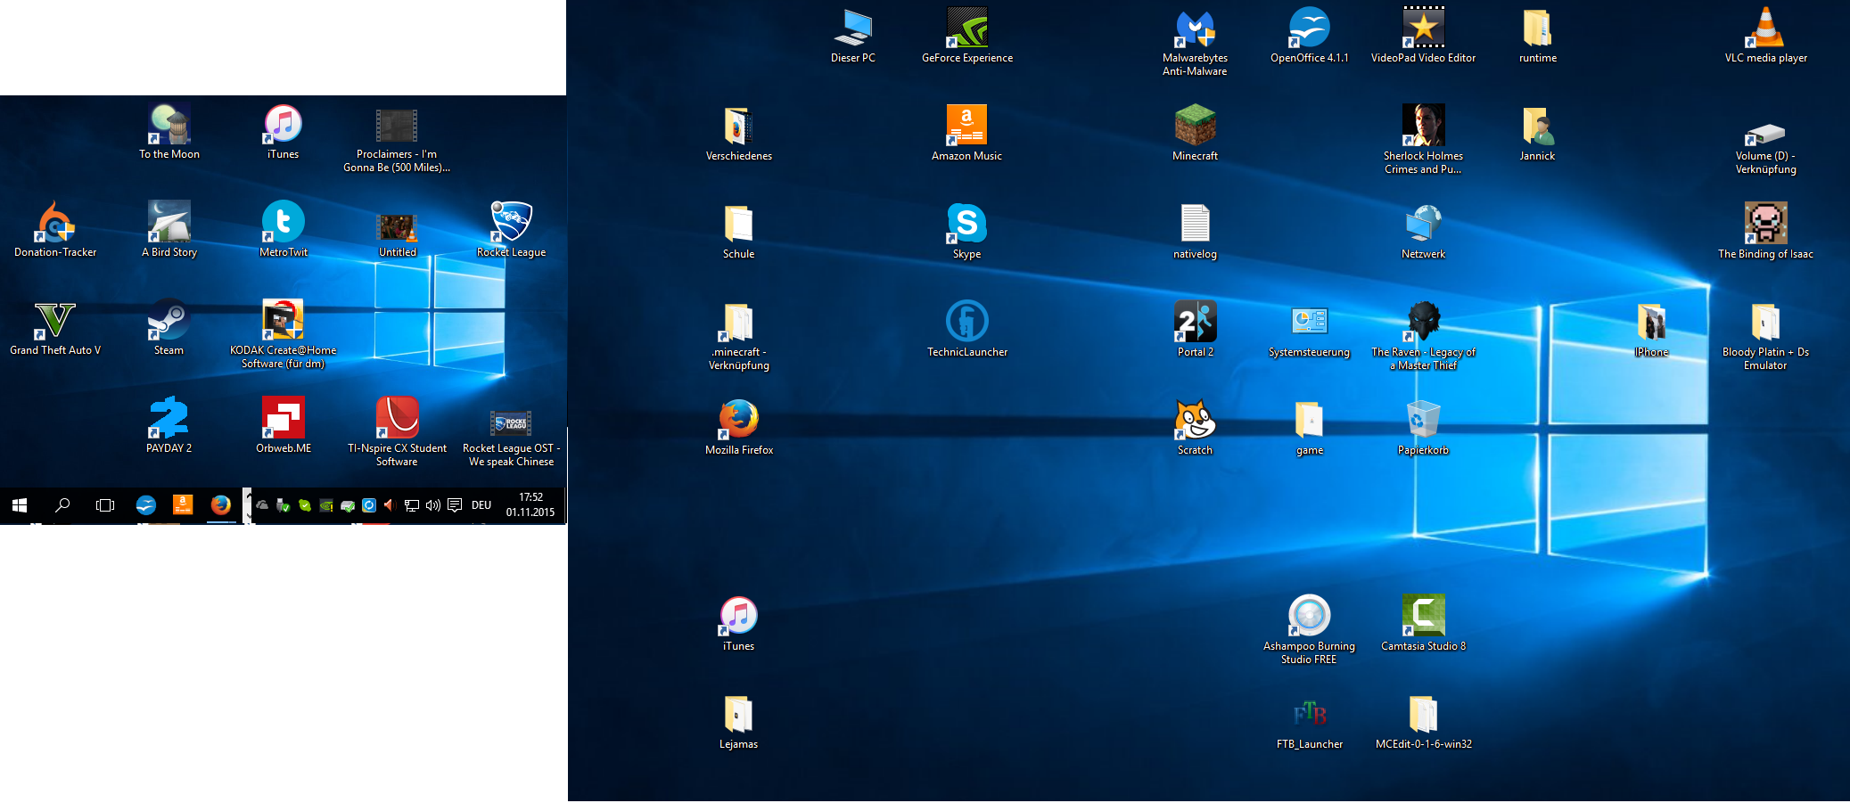This screenshot has height=803, width=1850.
Task: Open the runtime folder
Action: pyautogui.click(x=1537, y=36)
